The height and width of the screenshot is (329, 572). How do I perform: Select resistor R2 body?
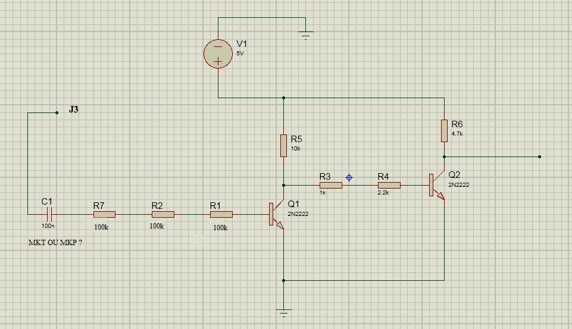coord(163,214)
